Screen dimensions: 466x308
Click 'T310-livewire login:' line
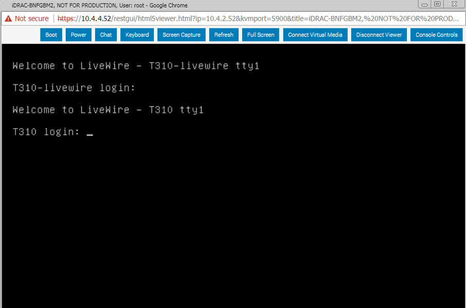[74, 87]
